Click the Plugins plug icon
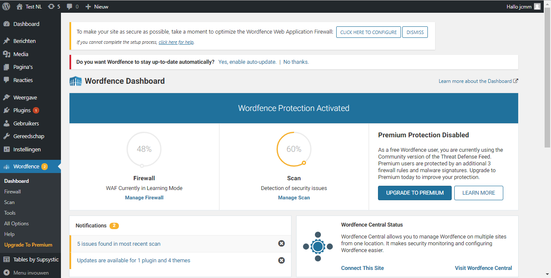 click(6, 111)
